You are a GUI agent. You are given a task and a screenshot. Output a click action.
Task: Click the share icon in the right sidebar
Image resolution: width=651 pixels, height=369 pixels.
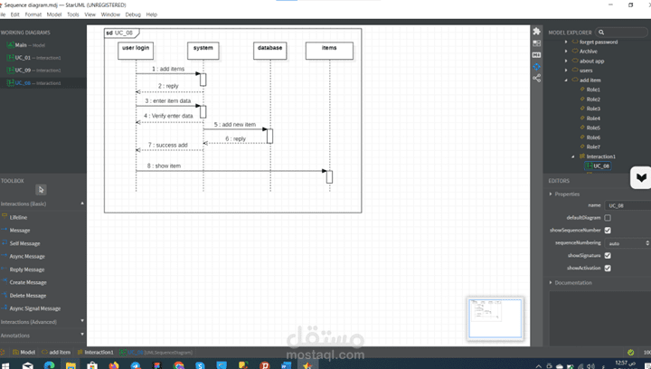(536, 78)
